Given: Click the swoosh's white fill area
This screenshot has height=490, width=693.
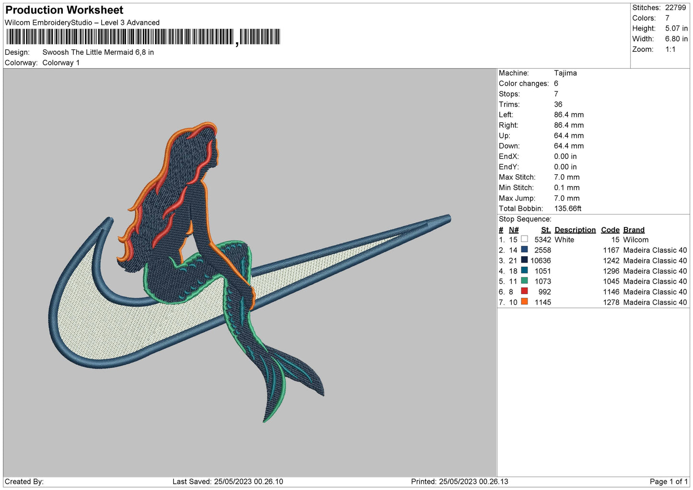Looking at the screenshot, I should pyautogui.click(x=110, y=322).
